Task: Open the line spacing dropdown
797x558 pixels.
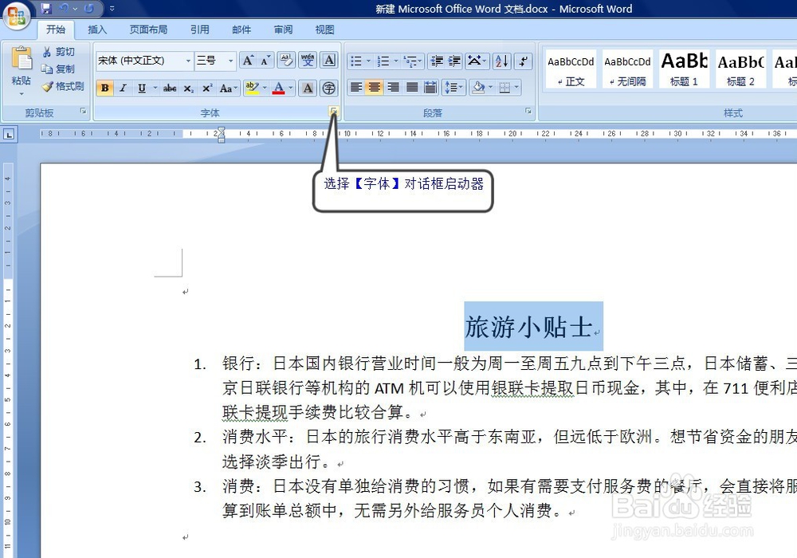Action: pyautogui.click(x=456, y=88)
